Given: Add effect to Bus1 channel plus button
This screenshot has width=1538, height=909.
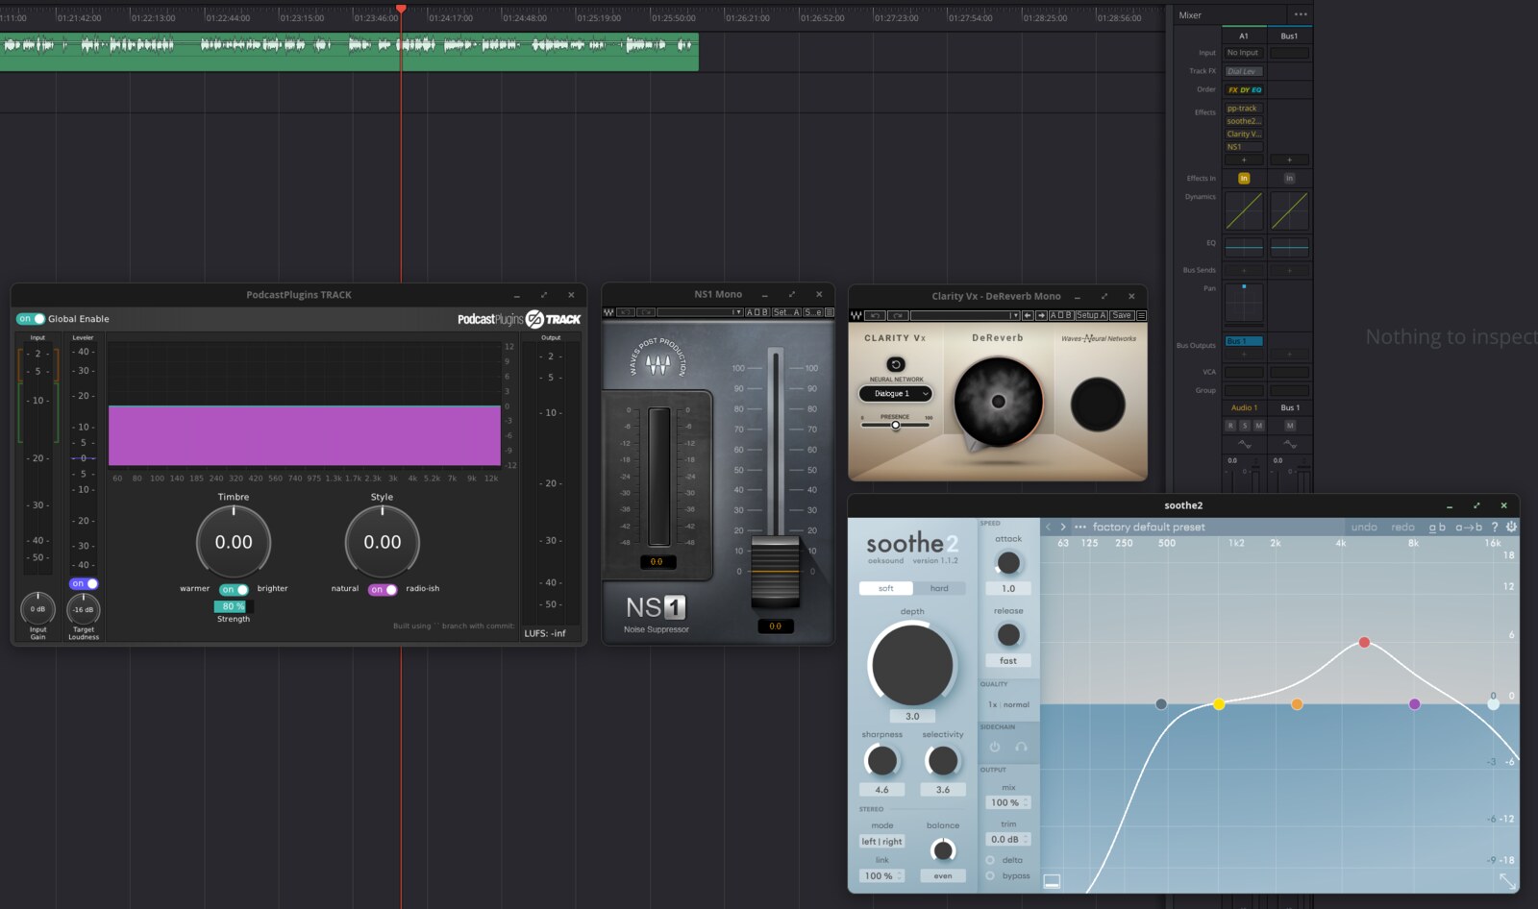Looking at the screenshot, I should point(1289,160).
